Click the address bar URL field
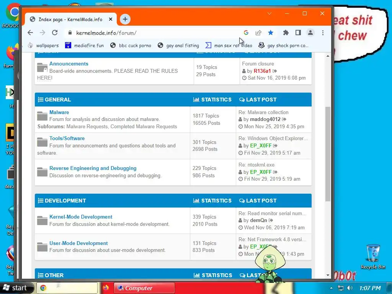 click(155, 33)
